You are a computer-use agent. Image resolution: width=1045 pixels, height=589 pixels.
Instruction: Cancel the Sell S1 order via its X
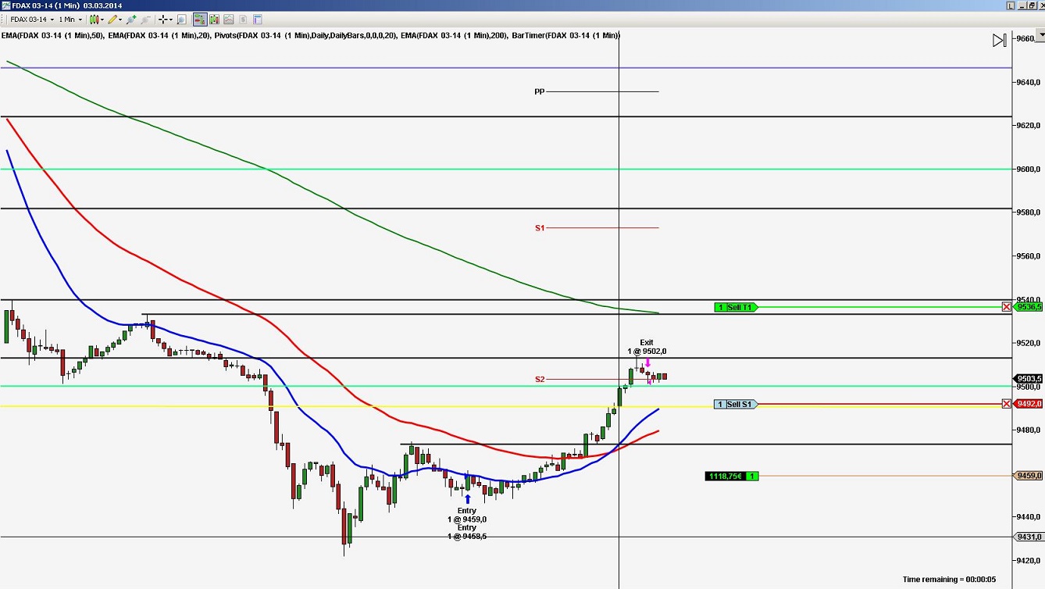(x=1006, y=403)
